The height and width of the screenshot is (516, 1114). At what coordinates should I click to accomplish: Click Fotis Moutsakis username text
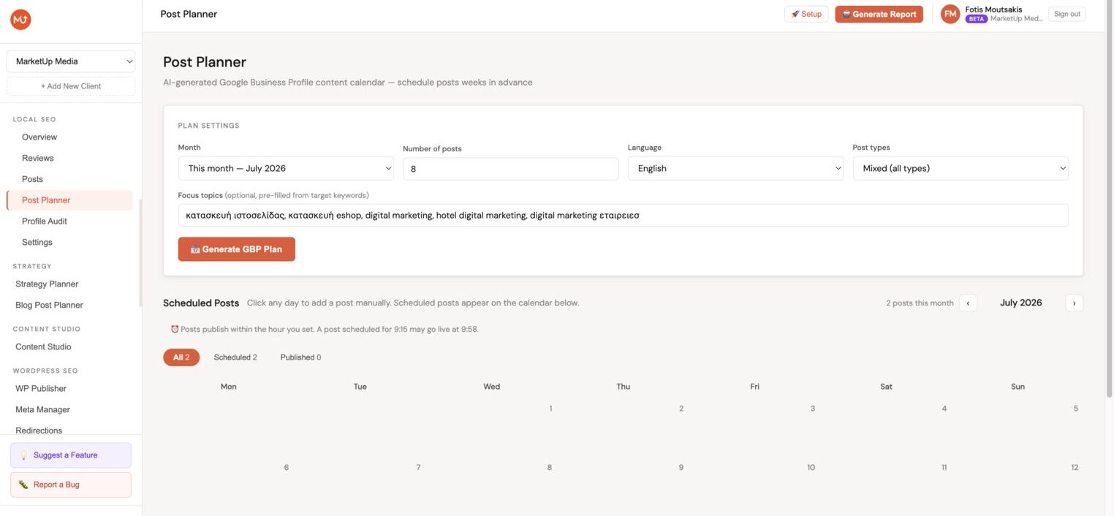click(993, 10)
